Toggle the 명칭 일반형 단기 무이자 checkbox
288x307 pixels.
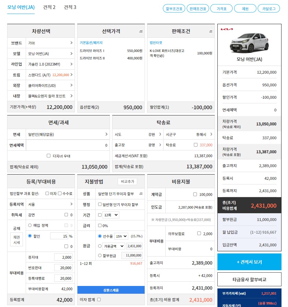point(100,204)
